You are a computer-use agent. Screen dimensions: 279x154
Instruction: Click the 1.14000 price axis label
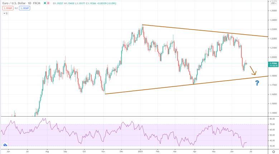(x=273, y=113)
